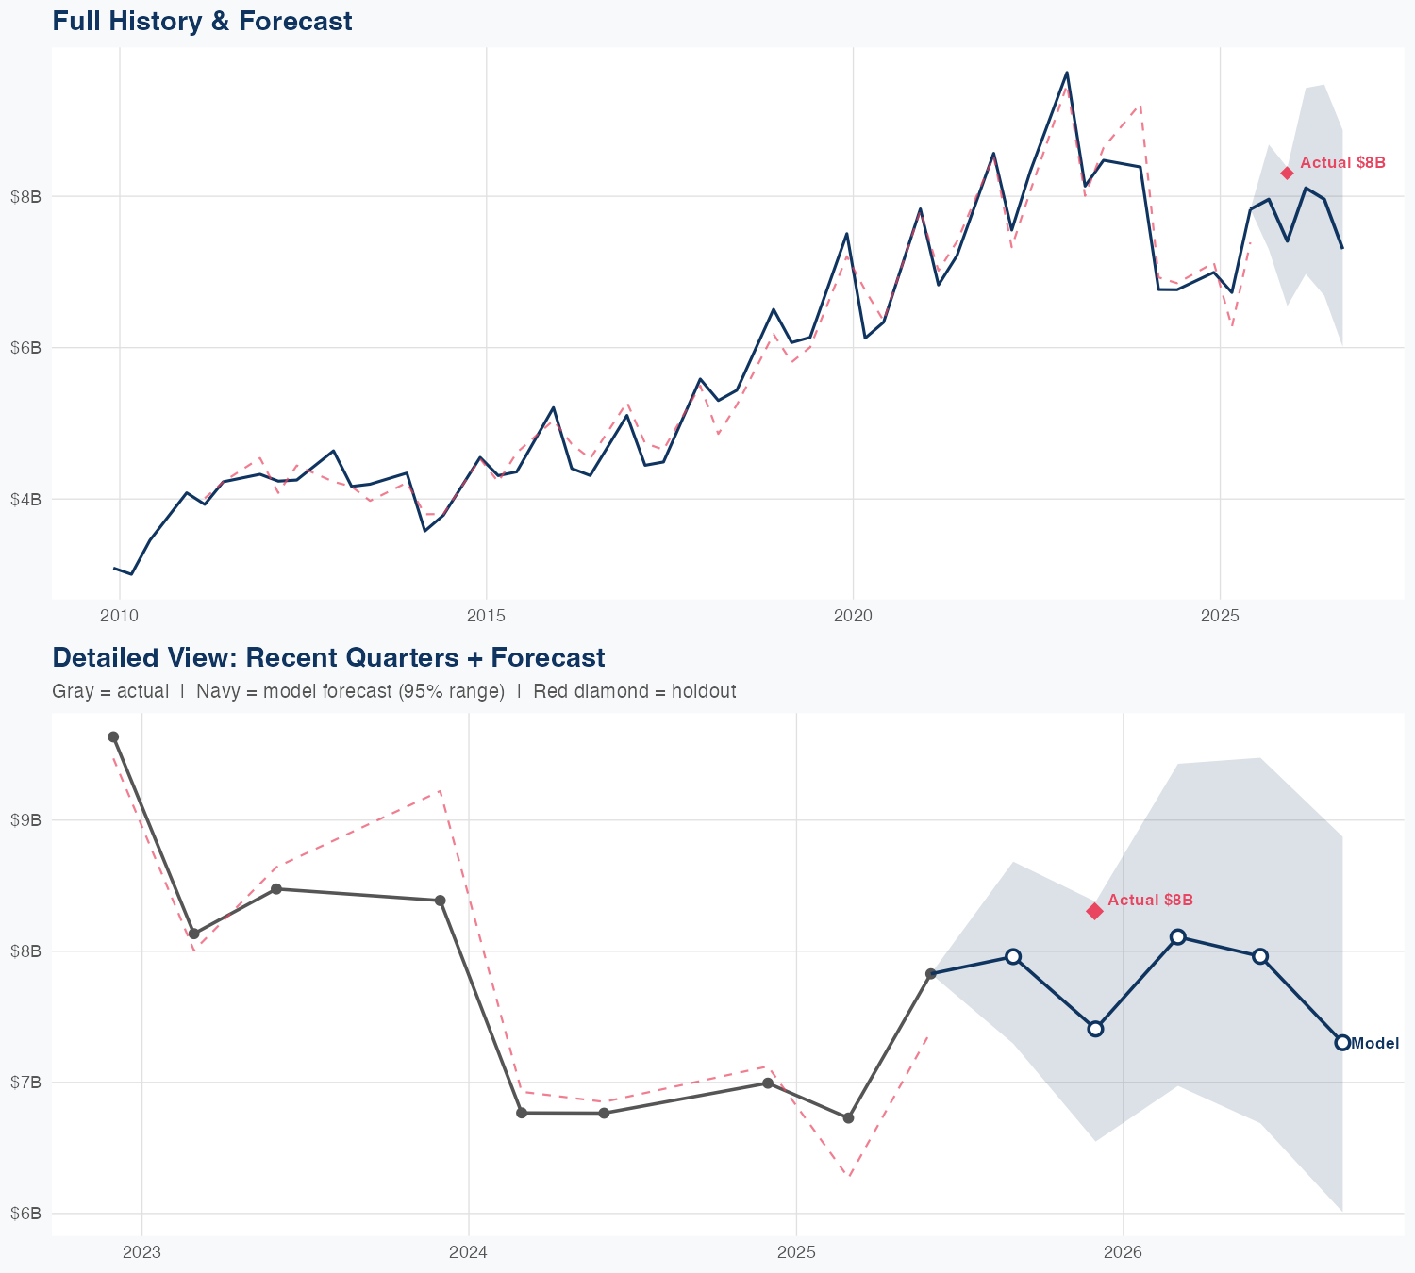Click the $9B y-axis label
1415x1273 pixels.
(x=25, y=820)
